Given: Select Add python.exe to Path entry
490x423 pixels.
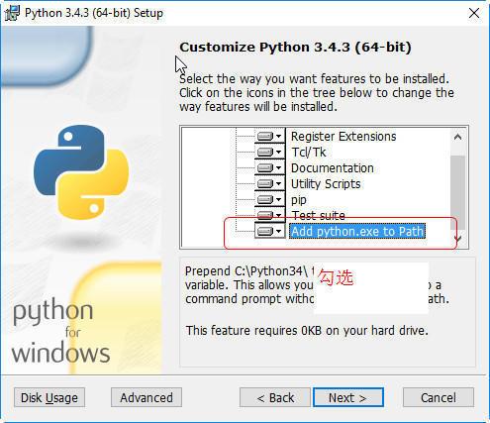Looking at the screenshot, I should coord(357,231).
